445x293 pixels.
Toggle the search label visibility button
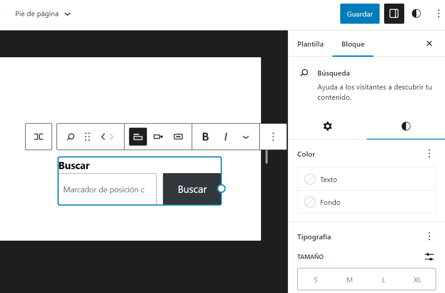pos(138,137)
